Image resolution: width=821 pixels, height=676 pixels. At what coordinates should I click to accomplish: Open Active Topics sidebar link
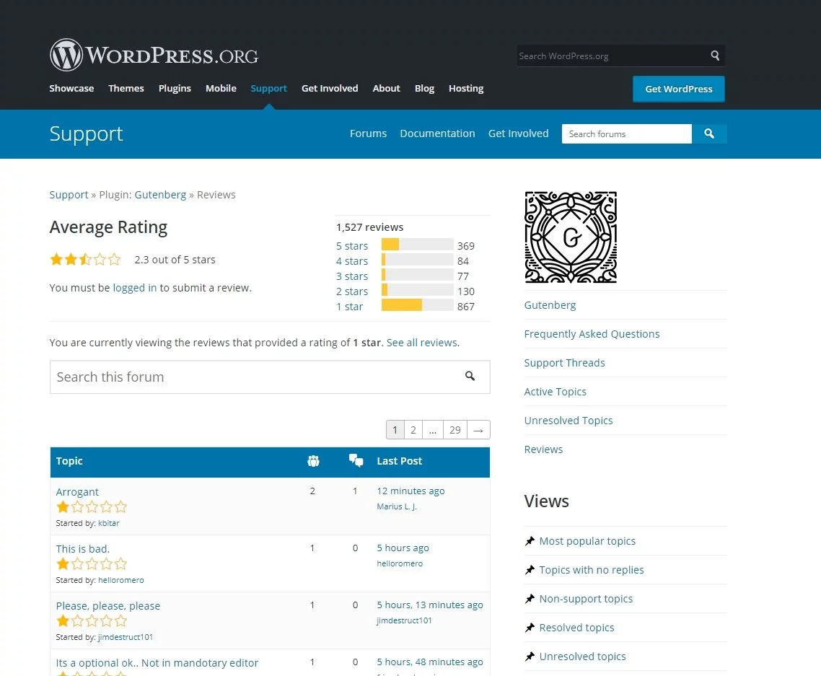(555, 391)
